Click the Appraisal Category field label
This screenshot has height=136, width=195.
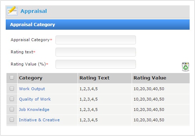tap(31, 40)
